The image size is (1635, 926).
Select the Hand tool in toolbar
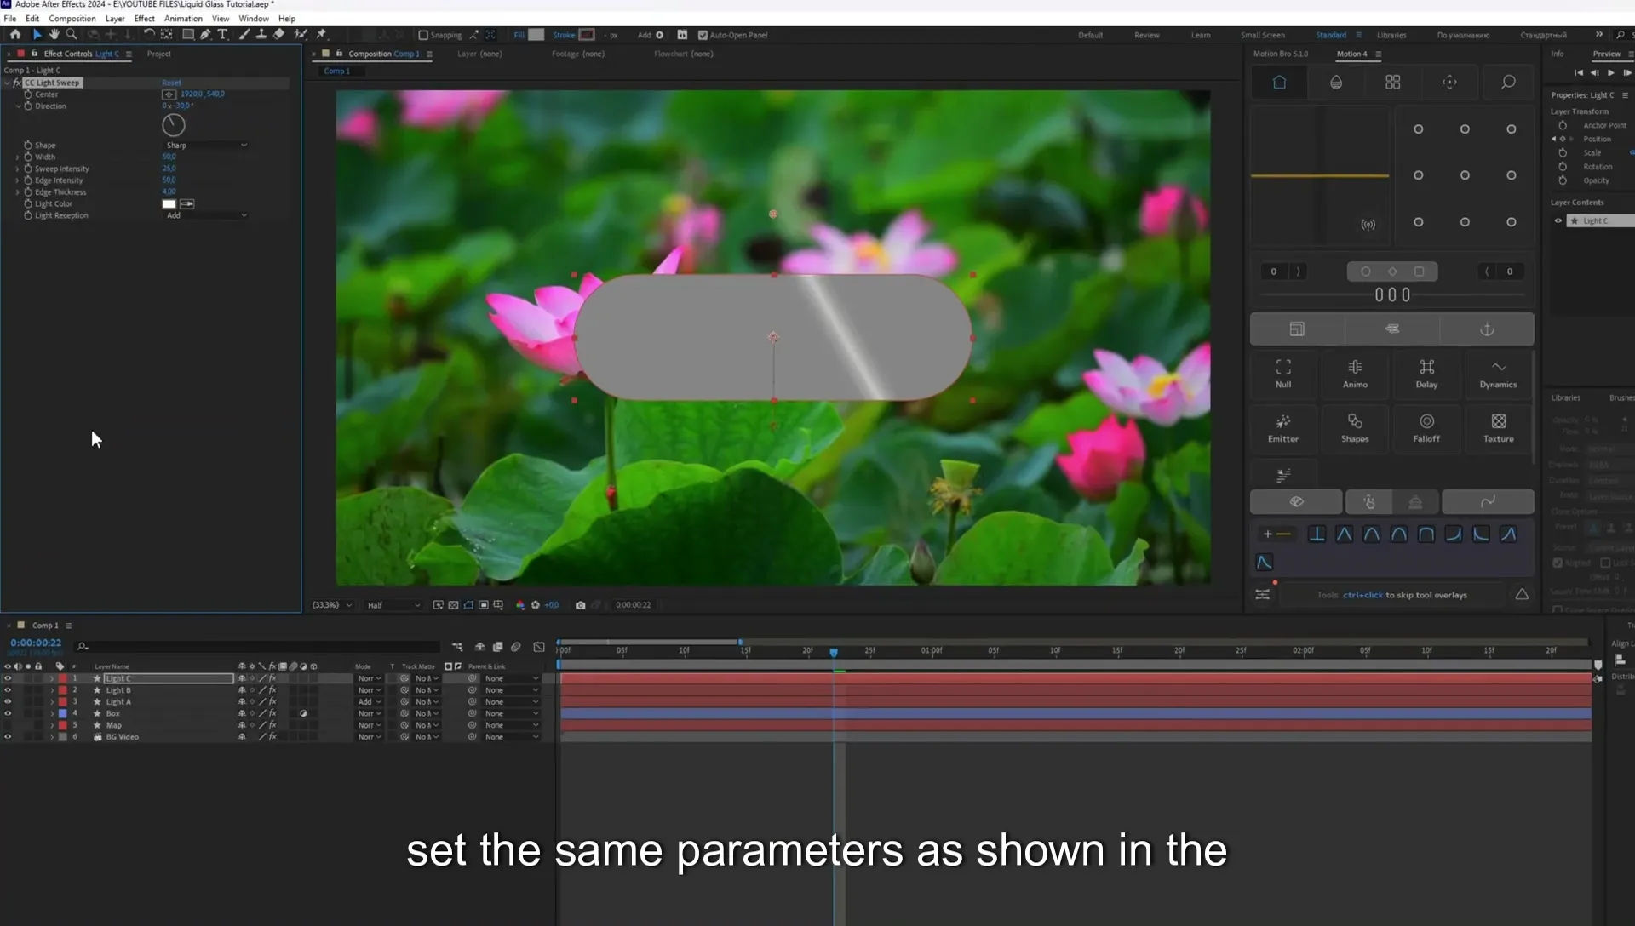click(54, 35)
